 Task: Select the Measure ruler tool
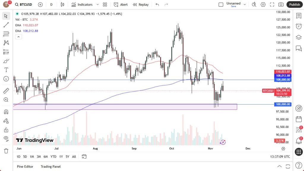coord(6,91)
